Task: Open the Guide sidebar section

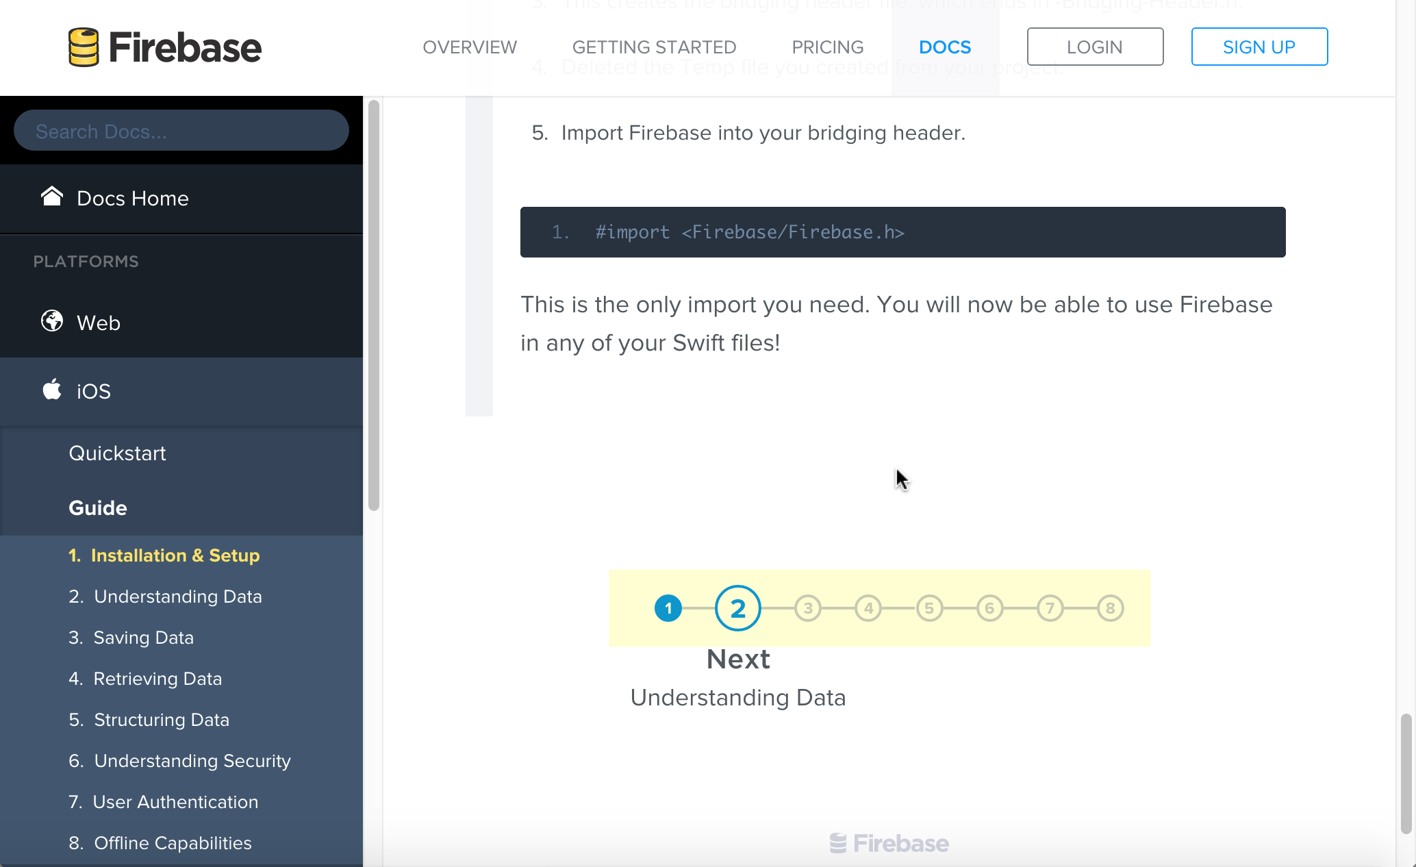Action: [98, 508]
